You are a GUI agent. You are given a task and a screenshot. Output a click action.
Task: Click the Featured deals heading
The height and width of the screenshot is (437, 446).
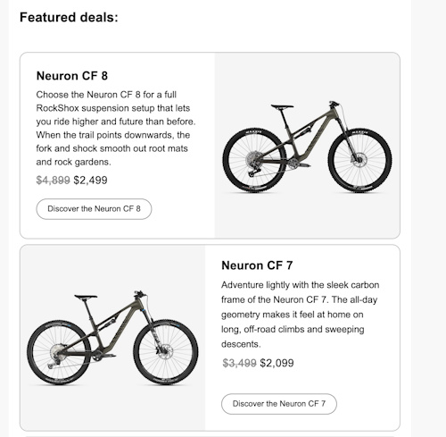(x=69, y=17)
